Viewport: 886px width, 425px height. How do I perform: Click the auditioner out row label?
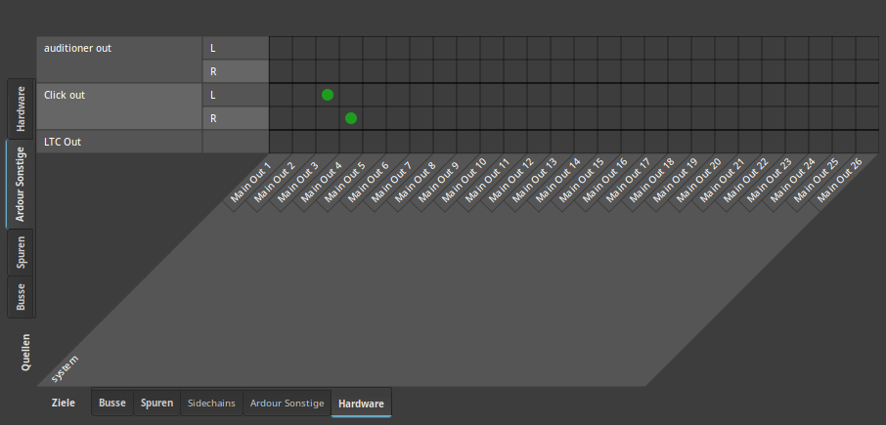119,60
